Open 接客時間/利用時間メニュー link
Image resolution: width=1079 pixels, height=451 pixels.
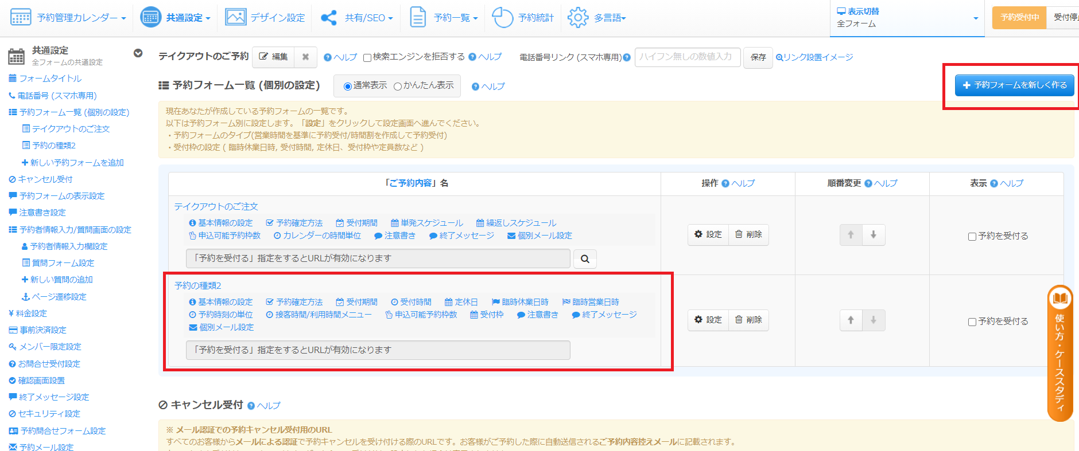[319, 315]
